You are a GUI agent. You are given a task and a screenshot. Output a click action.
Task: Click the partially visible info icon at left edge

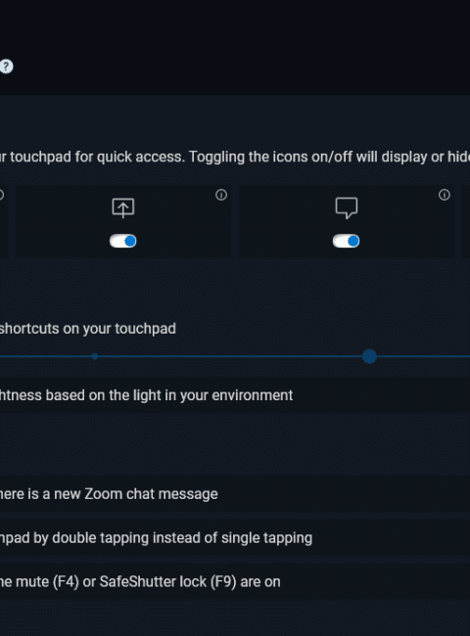(x=1, y=195)
